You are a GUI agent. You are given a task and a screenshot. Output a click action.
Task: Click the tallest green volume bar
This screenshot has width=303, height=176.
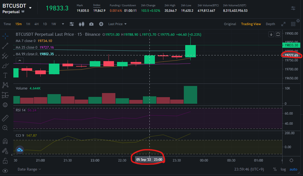click(191, 95)
